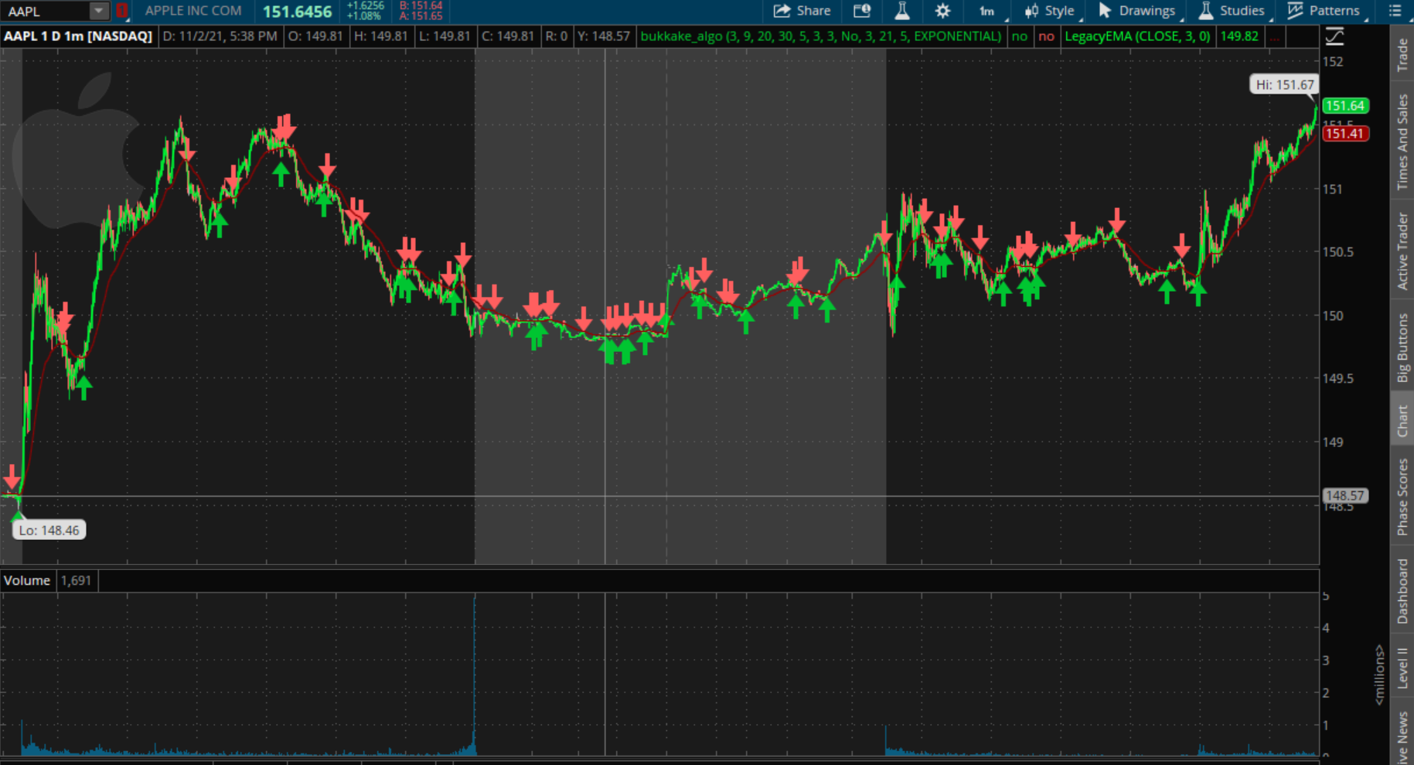
Task: Click the Volume panel label
Action: click(27, 580)
